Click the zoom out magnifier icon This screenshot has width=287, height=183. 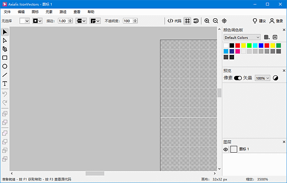[215, 21]
